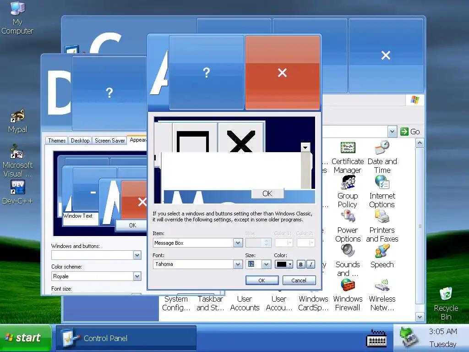Click Window Text in the preview
Screen dimensions: 469x352
click(x=78, y=216)
